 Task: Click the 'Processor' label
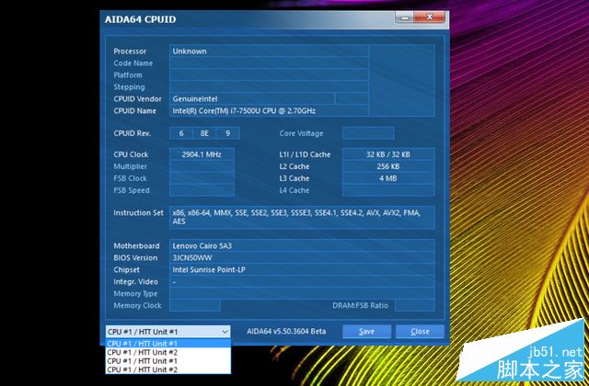click(130, 51)
